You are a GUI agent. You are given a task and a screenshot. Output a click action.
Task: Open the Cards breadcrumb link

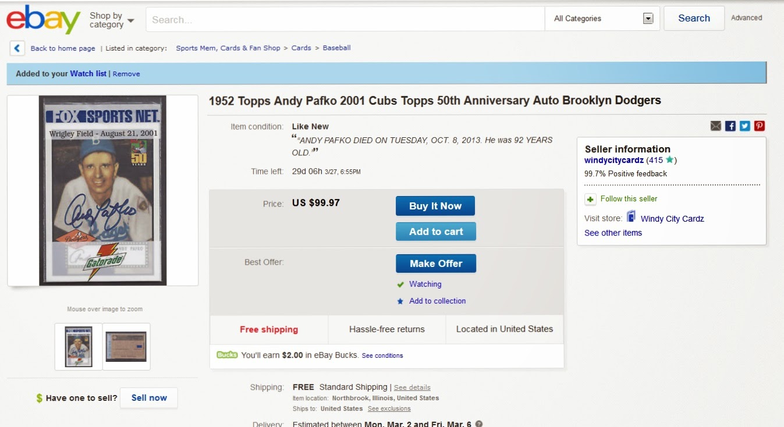point(301,48)
